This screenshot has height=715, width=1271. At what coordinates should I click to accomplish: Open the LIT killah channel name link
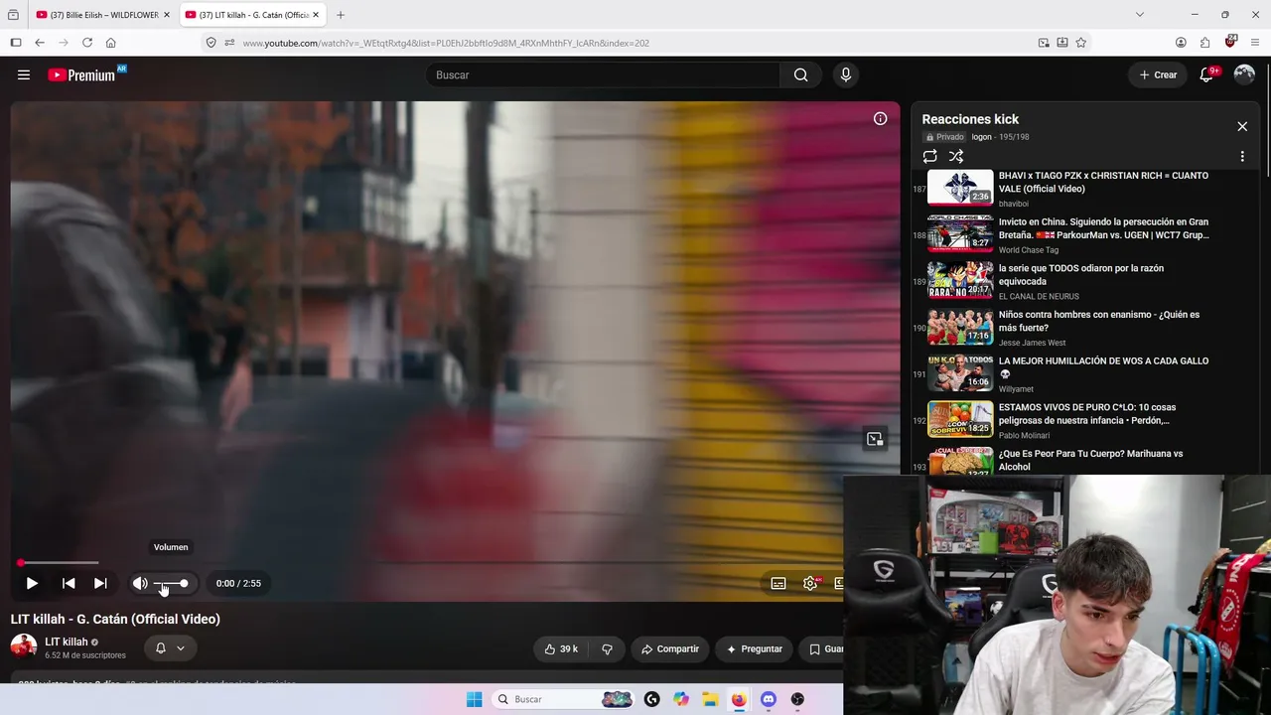tap(67, 642)
